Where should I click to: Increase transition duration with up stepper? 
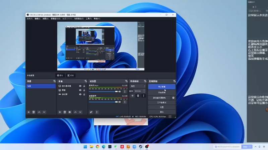[x=144, y=90]
